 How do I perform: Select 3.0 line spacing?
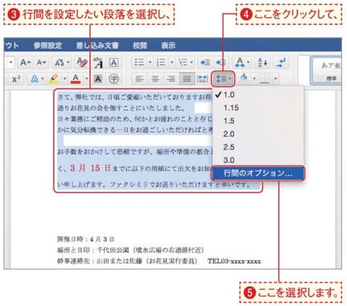258,160
